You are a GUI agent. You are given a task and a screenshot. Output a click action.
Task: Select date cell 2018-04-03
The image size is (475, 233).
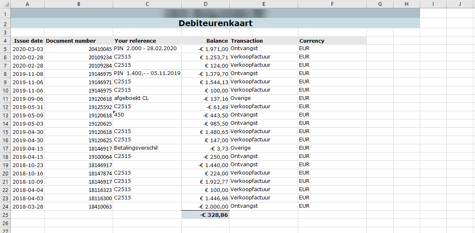coord(27,198)
